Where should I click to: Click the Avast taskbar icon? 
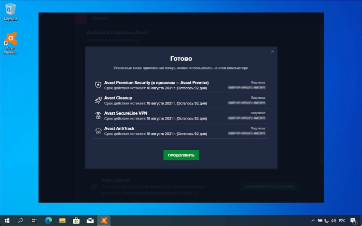pyautogui.click(x=104, y=221)
